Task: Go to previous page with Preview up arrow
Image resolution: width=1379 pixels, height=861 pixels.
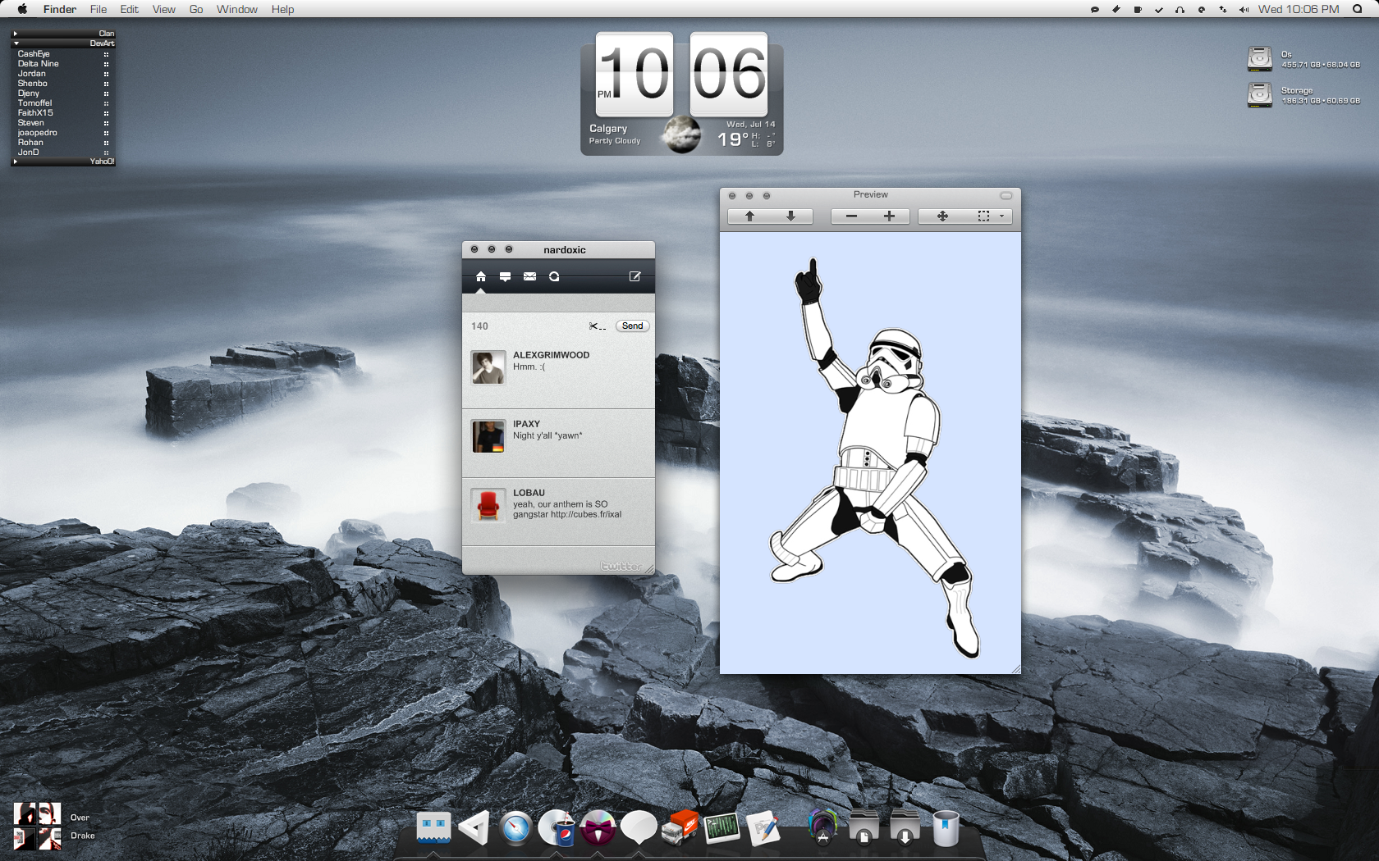Action: tap(749, 216)
